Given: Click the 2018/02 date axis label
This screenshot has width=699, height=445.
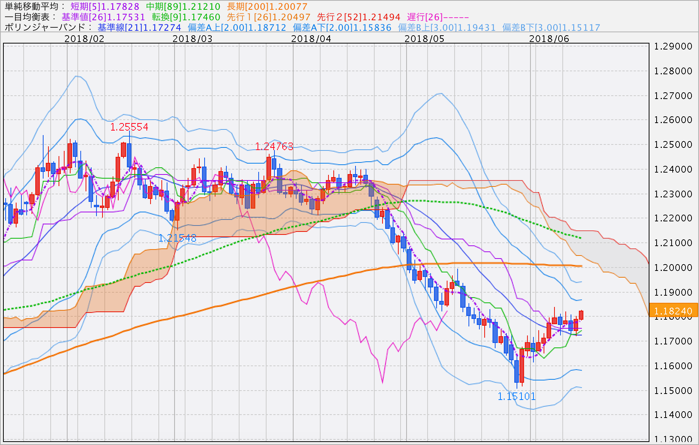Looking at the screenshot, I should tap(84, 39).
